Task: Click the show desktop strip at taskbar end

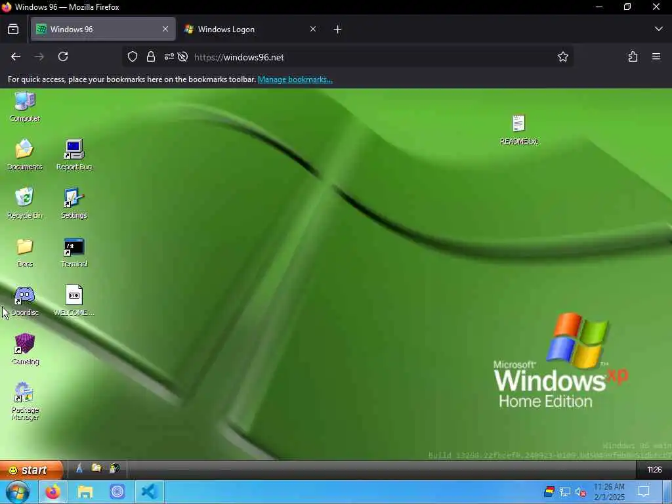Action: click(667, 492)
